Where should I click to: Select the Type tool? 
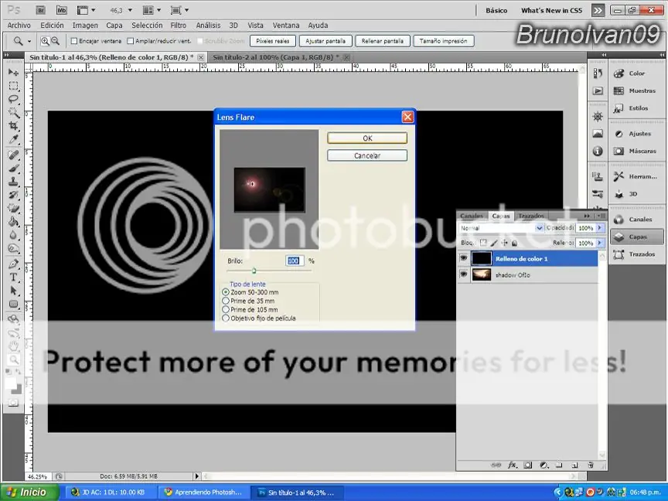point(13,278)
